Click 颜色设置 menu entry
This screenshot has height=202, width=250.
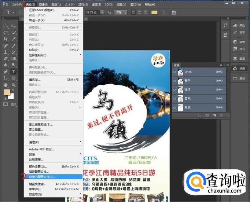(55, 166)
